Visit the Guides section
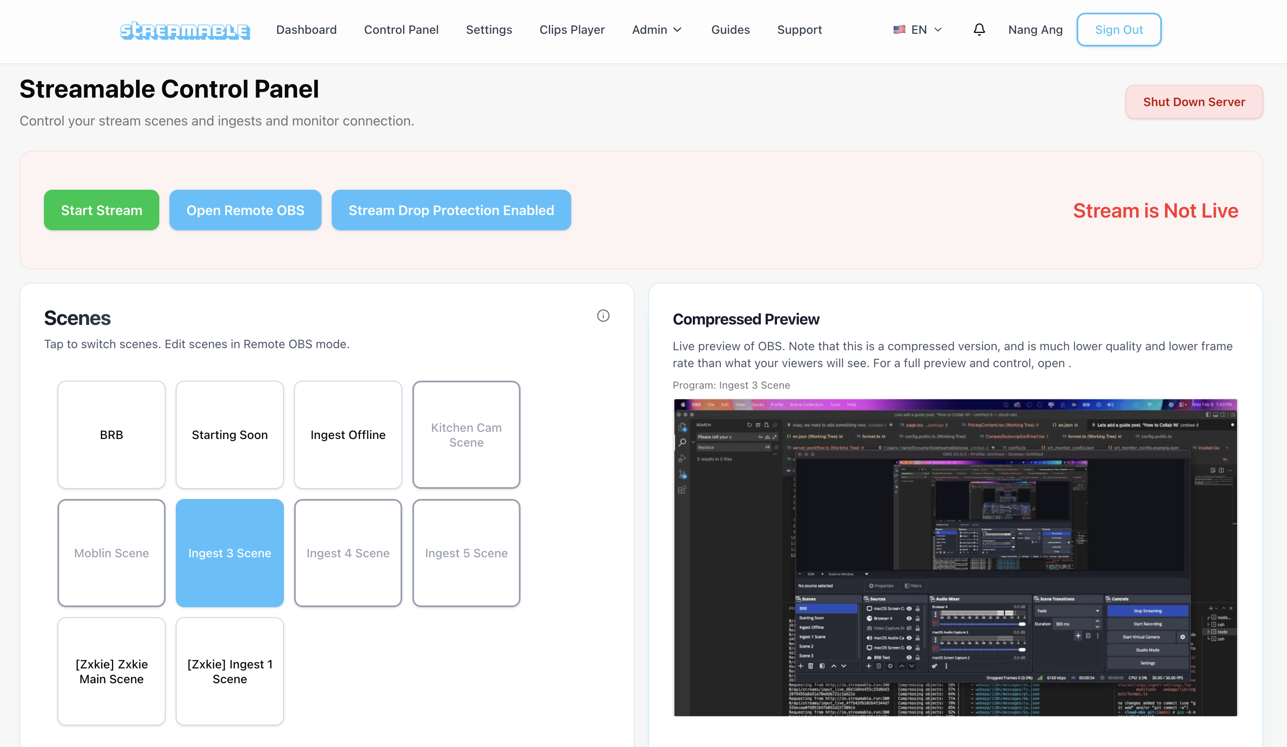The height and width of the screenshot is (747, 1287). pos(730,29)
